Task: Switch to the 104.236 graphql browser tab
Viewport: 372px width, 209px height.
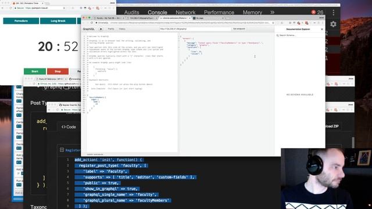Action: [142, 18]
